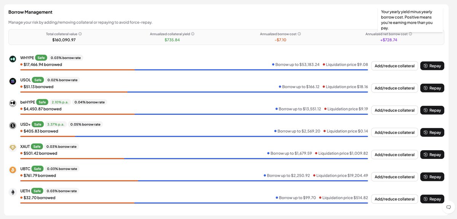Add/reduce collateral for USD+
The height and width of the screenshot is (219, 457).
pos(395,132)
